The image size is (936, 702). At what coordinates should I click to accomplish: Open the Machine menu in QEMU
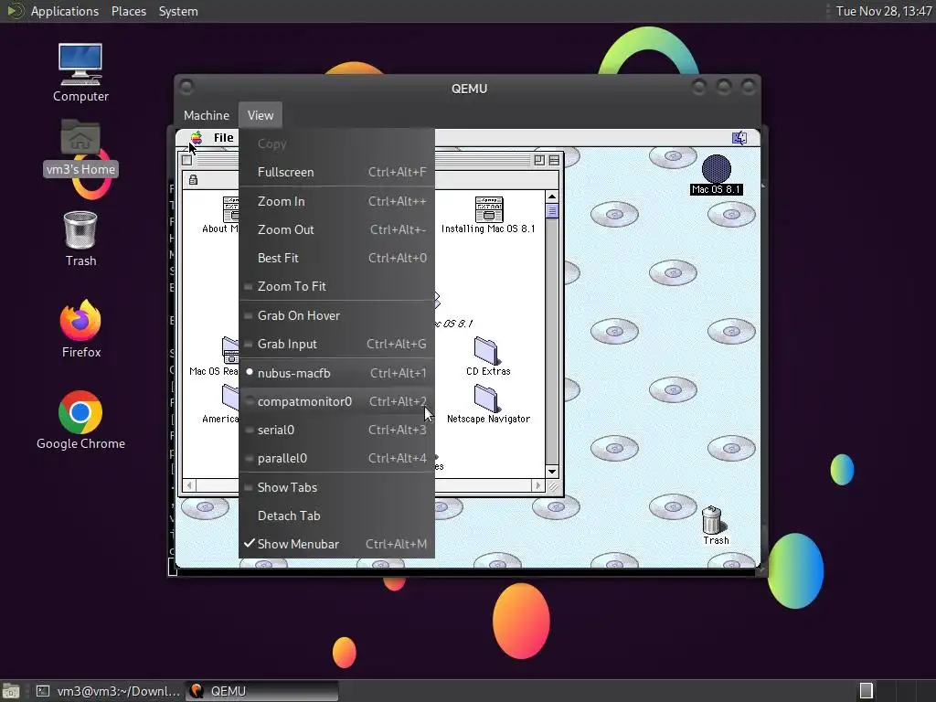[207, 115]
